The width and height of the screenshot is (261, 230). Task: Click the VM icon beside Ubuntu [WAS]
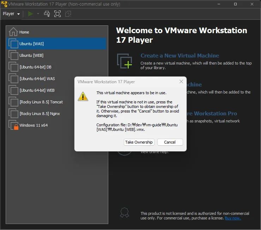pos(13,44)
